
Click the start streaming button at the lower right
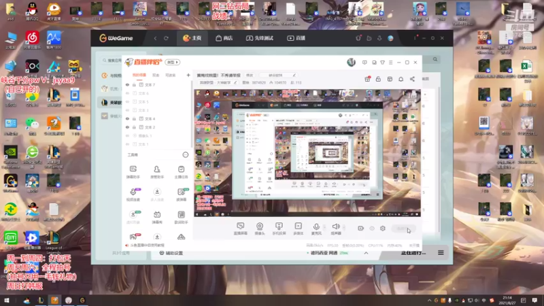(x=403, y=228)
